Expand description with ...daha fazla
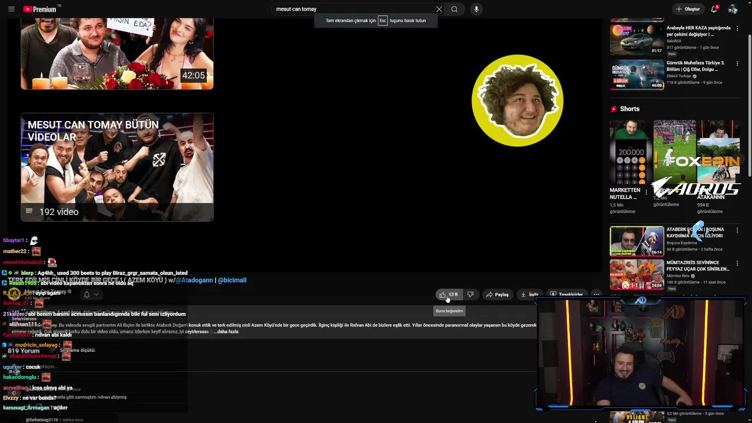 click(x=227, y=332)
